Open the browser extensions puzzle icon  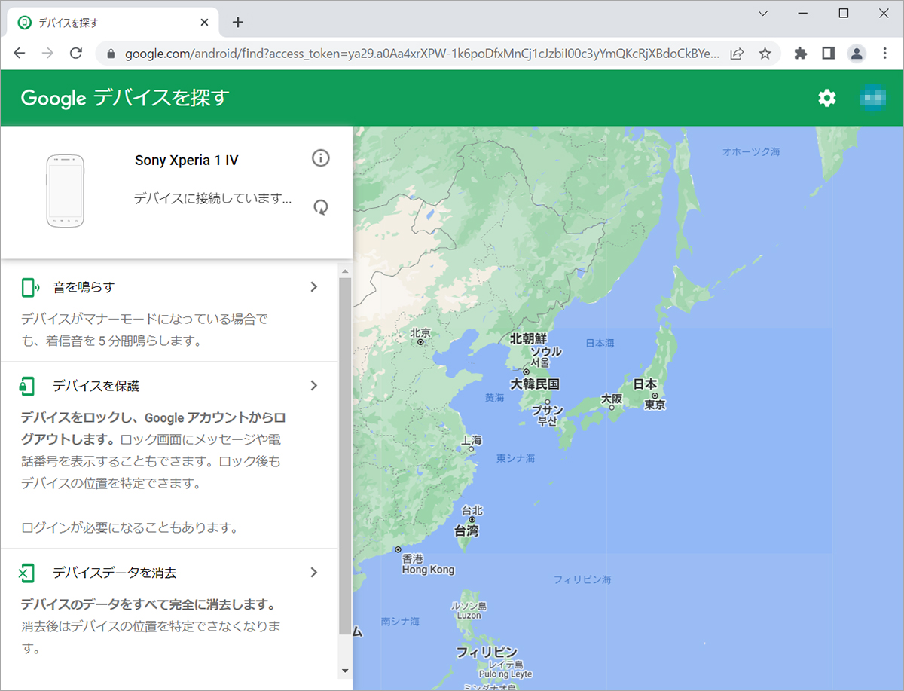[x=800, y=54]
